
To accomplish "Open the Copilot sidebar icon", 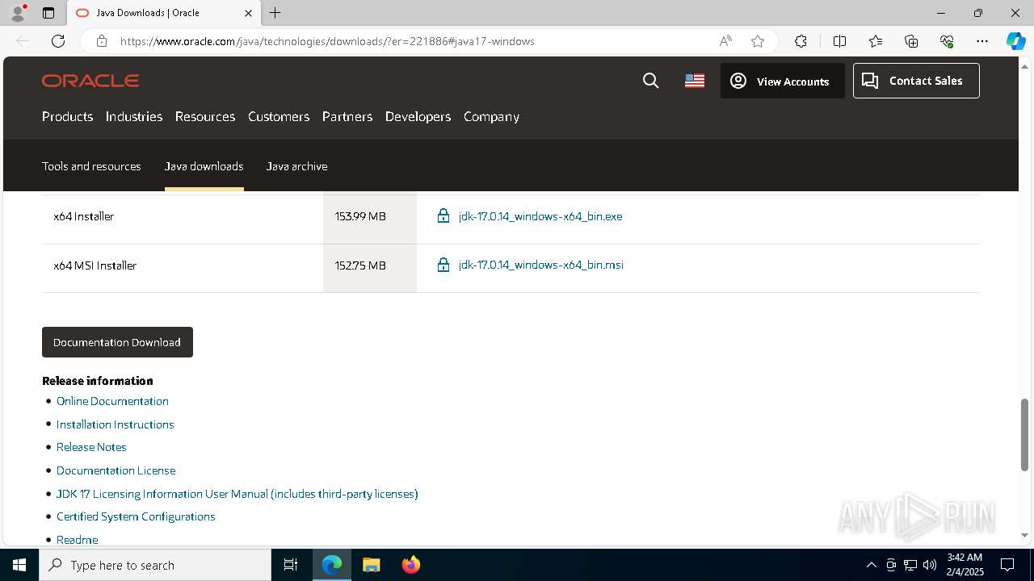I will click(x=1015, y=41).
